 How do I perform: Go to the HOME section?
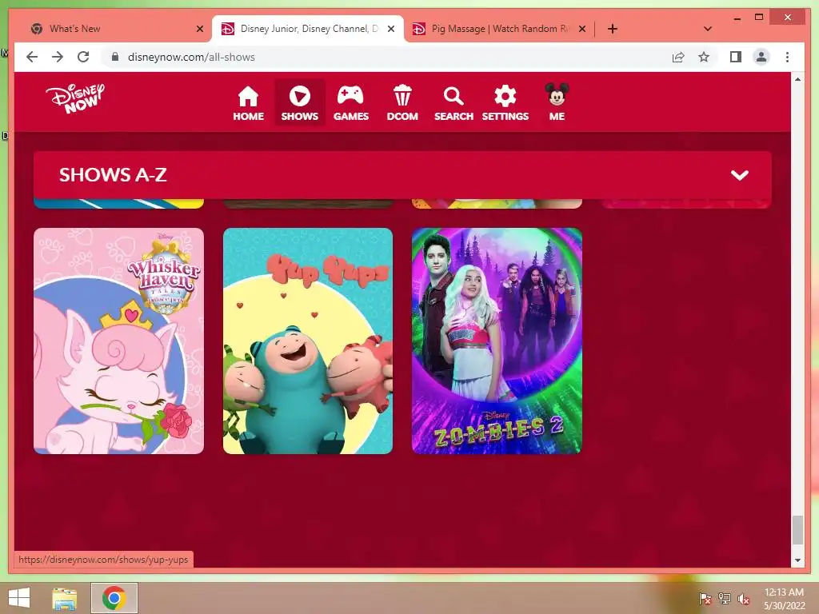tap(248, 103)
